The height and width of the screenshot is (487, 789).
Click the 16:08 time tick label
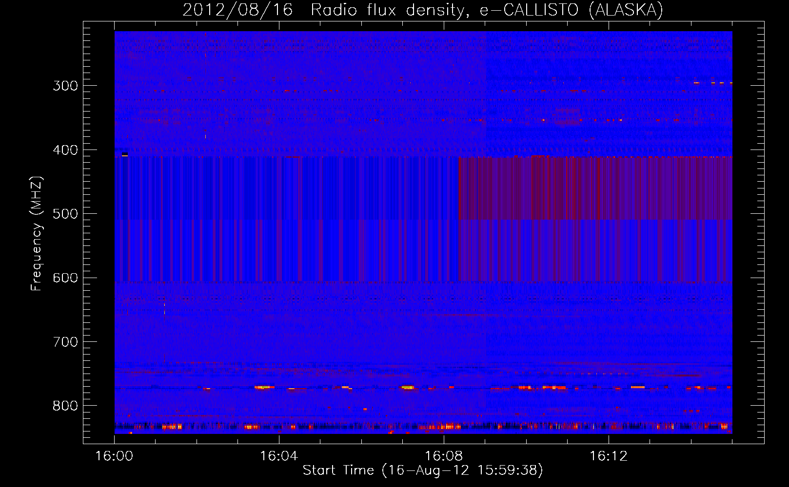pos(444,456)
